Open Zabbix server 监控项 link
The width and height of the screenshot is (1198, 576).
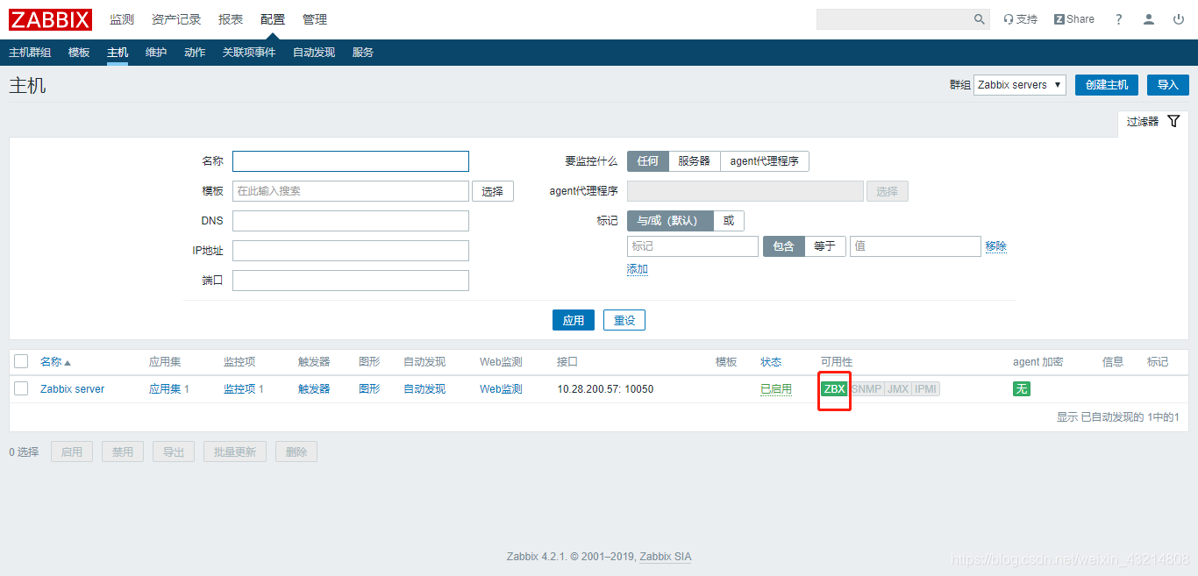tap(239, 389)
